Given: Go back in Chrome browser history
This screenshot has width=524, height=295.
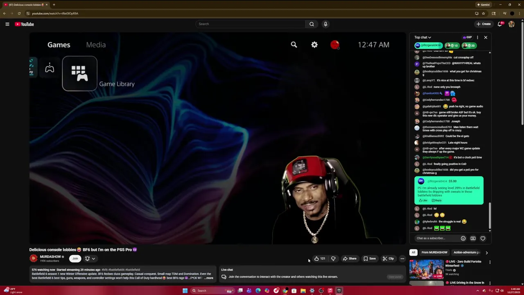Looking at the screenshot, I should click(x=5, y=14).
